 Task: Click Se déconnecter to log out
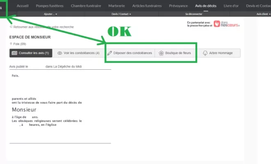(194, 14)
